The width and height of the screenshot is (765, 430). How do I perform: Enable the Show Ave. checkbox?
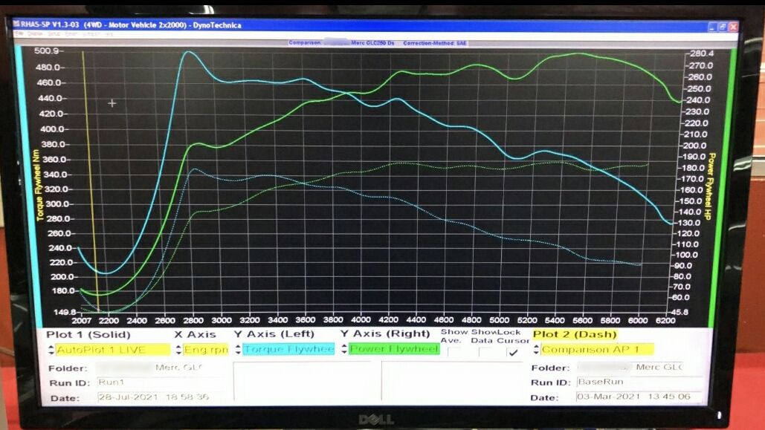(x=454, y=352)
